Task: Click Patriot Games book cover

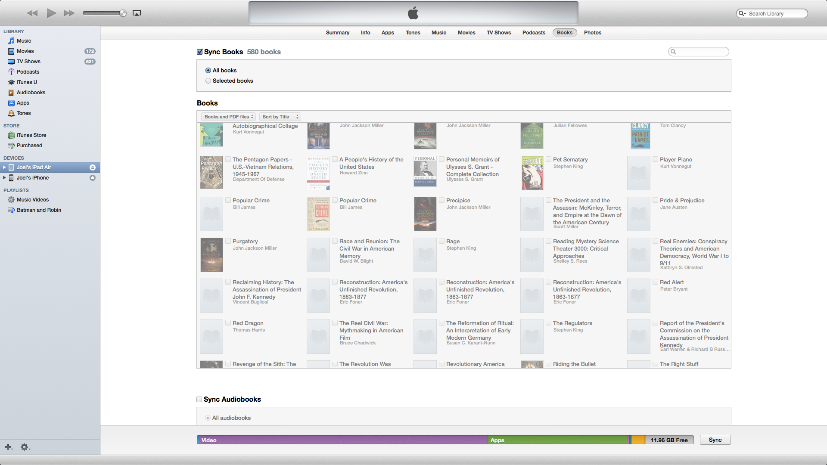Action: pyautogui.click(x=640, y=136)
